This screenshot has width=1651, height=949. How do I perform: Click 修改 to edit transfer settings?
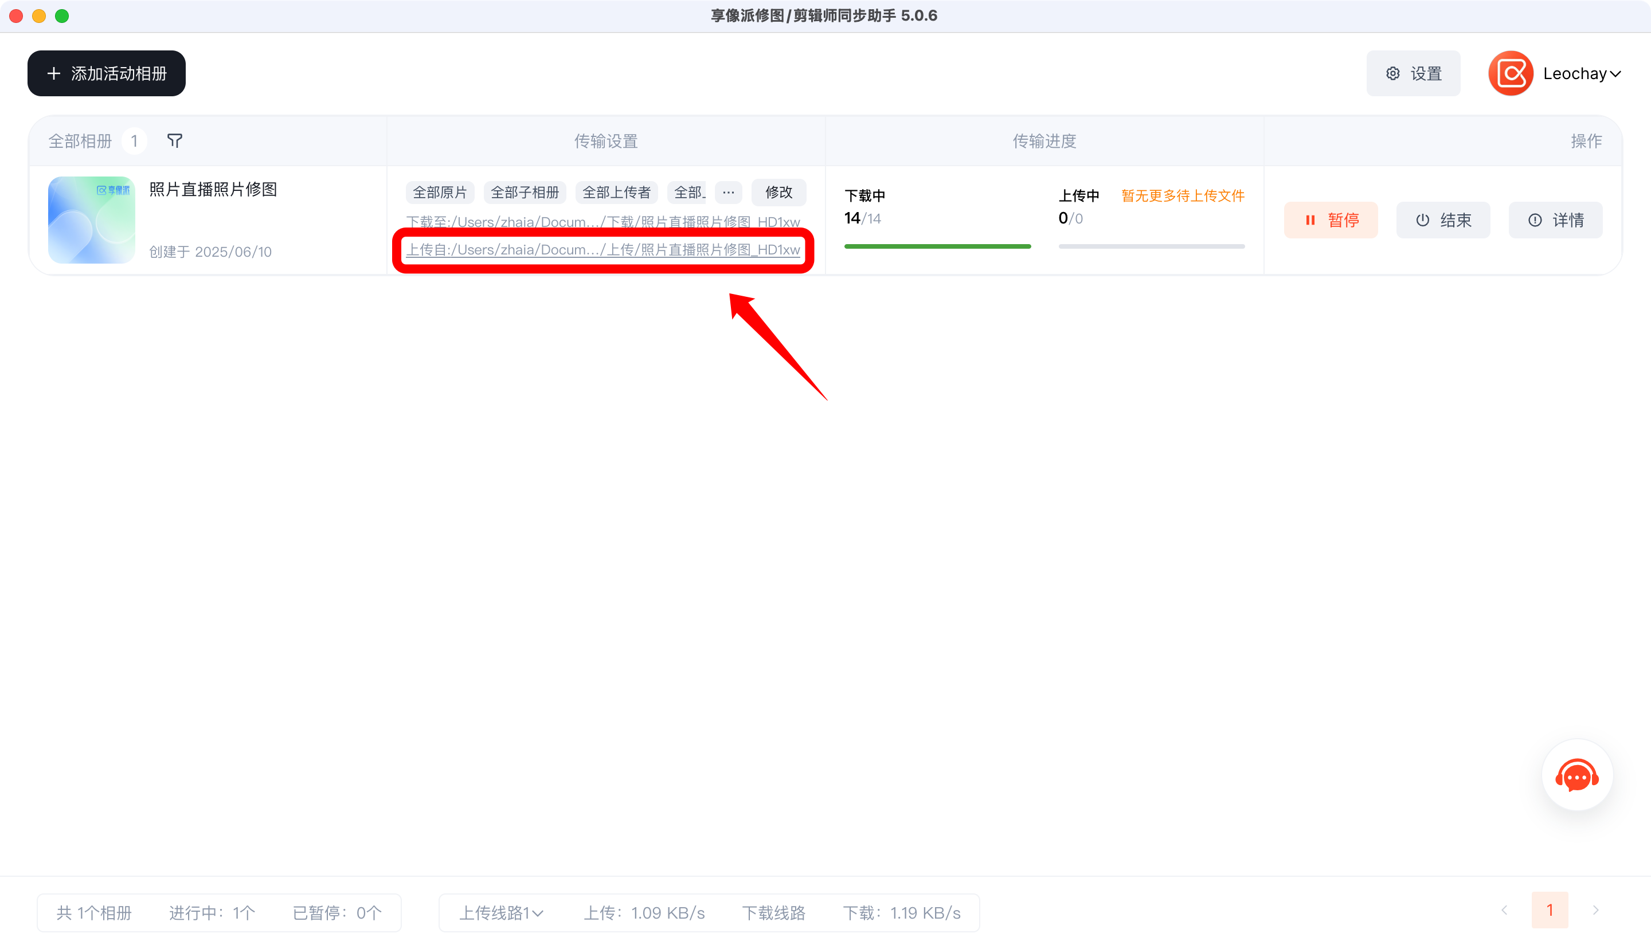click(x=779, y=193)
